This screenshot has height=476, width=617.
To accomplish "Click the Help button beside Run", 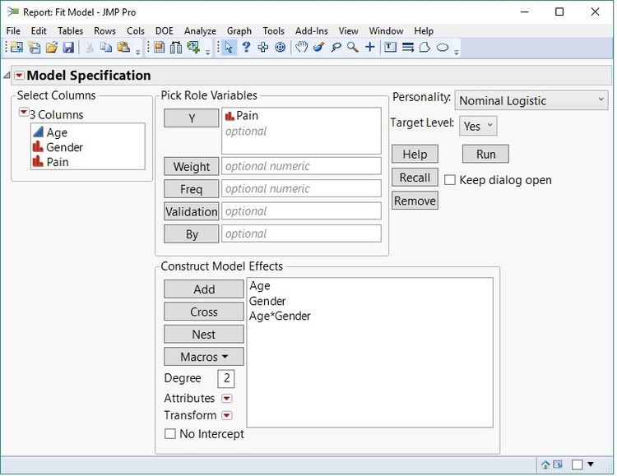I will tap(415, 154).
